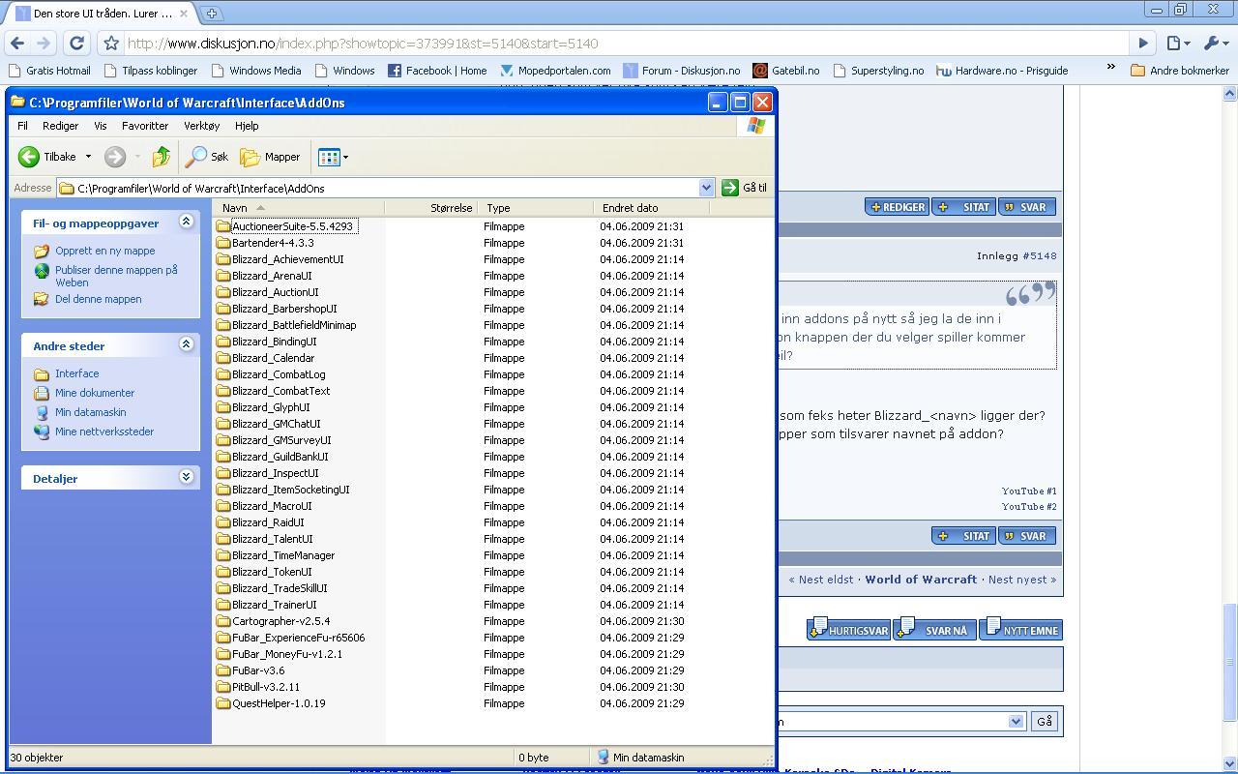The height and width of the screenshot is (774, 1238).
Task: Click the HURTIGSVAR button
Action: [x=849, y=630]
